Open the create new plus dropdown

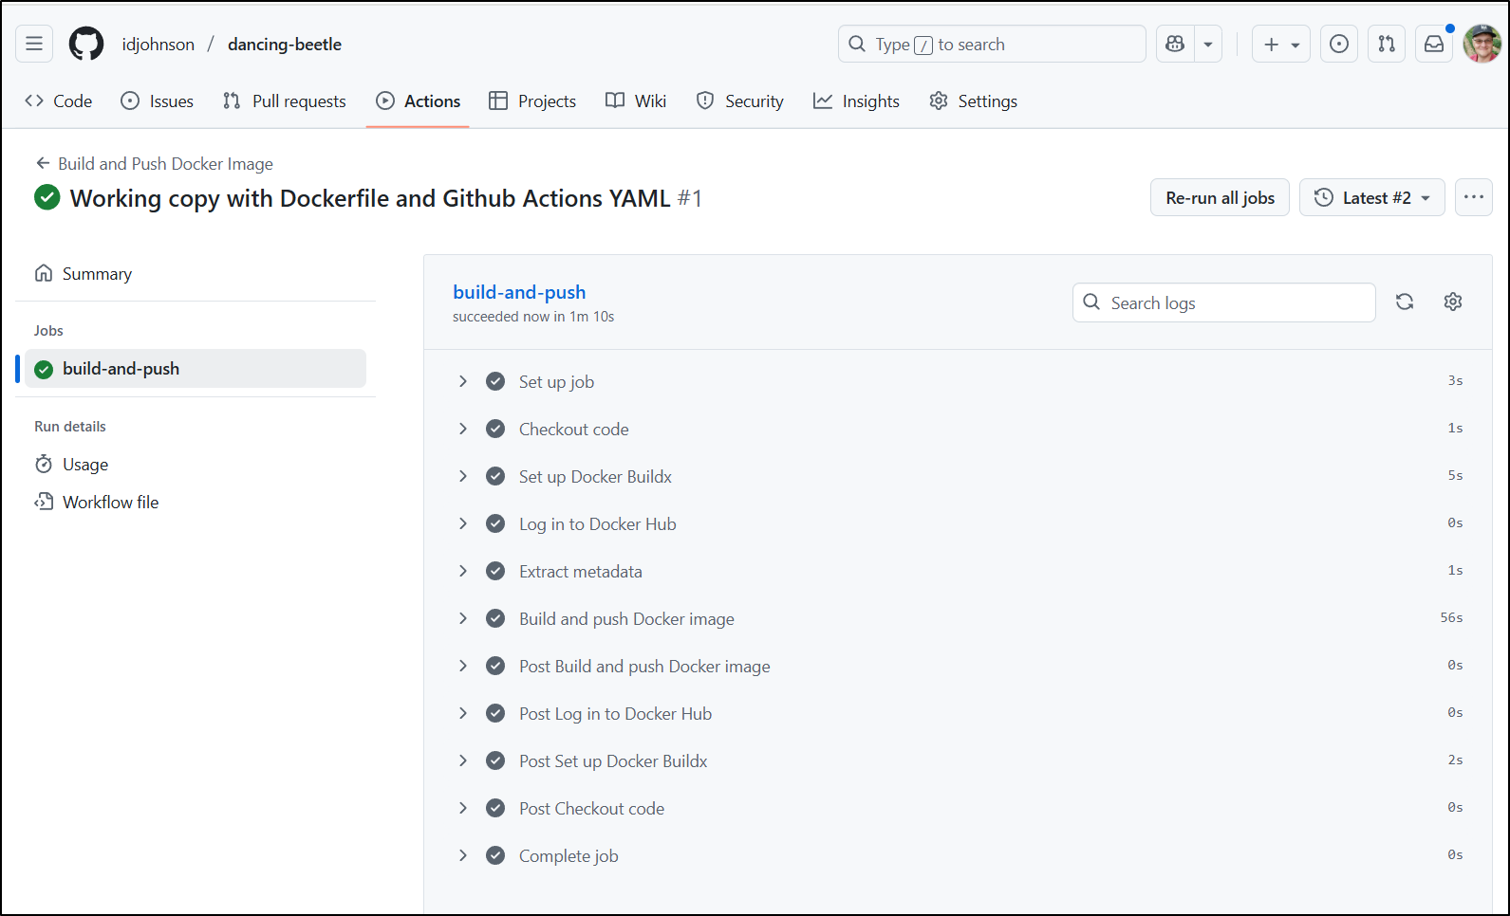(1280, 44)
